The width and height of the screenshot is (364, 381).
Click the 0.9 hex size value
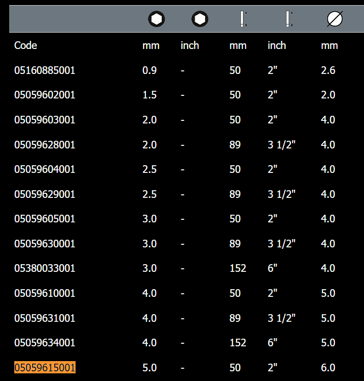pyautogui.click(x=150, y=70)
